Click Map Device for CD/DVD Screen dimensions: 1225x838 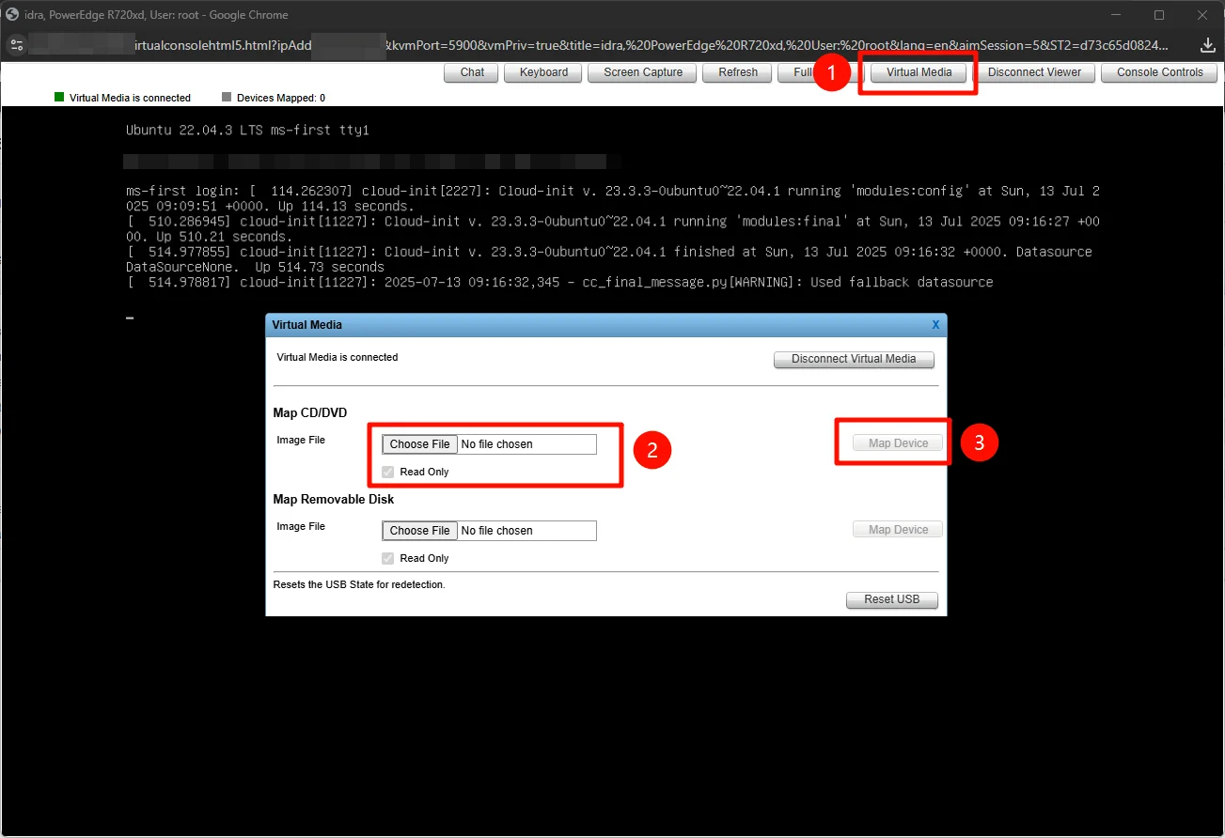898,443
